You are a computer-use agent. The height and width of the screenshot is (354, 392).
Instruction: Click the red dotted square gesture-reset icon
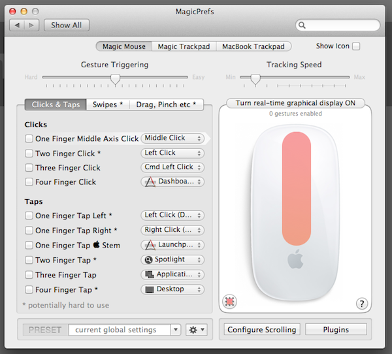point(229,301)
